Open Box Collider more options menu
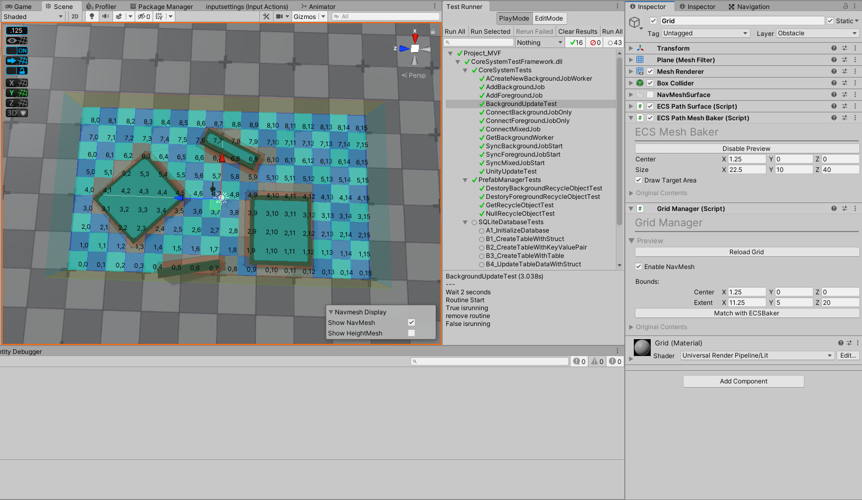Image resolution: width=862 pixels, height=500 pixels. coord(855,83)
